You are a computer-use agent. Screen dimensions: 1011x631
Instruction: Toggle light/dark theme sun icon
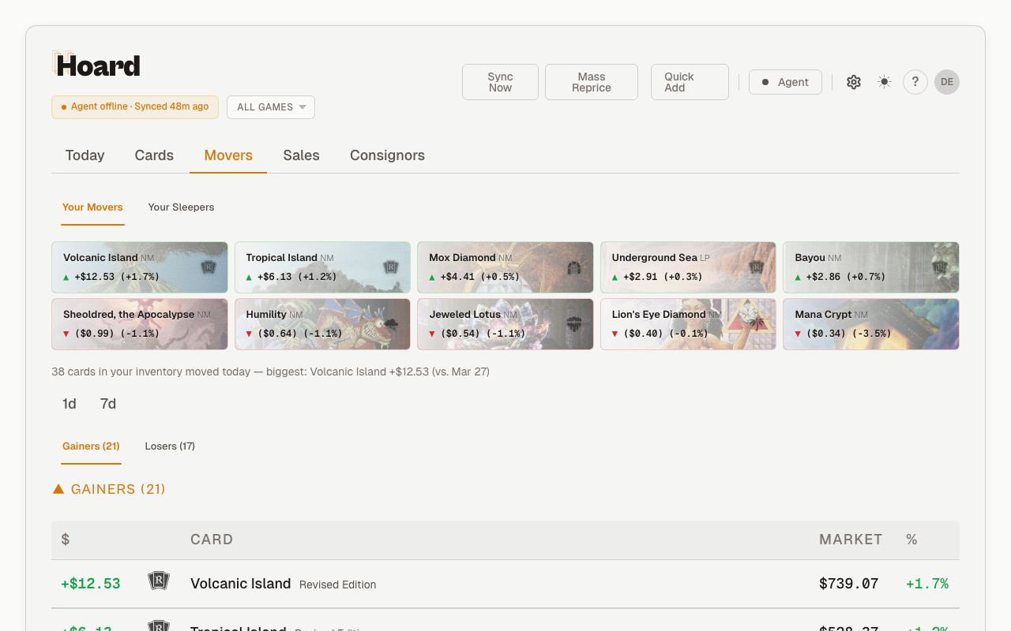pos(885,82)
